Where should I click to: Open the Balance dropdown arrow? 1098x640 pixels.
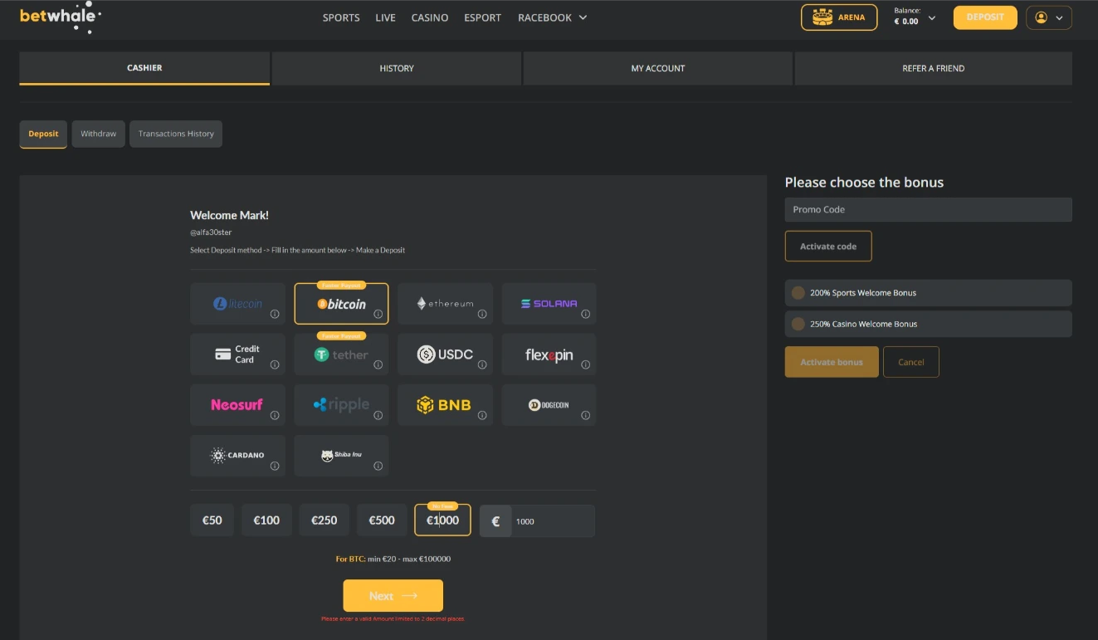(x=932, y=18)
